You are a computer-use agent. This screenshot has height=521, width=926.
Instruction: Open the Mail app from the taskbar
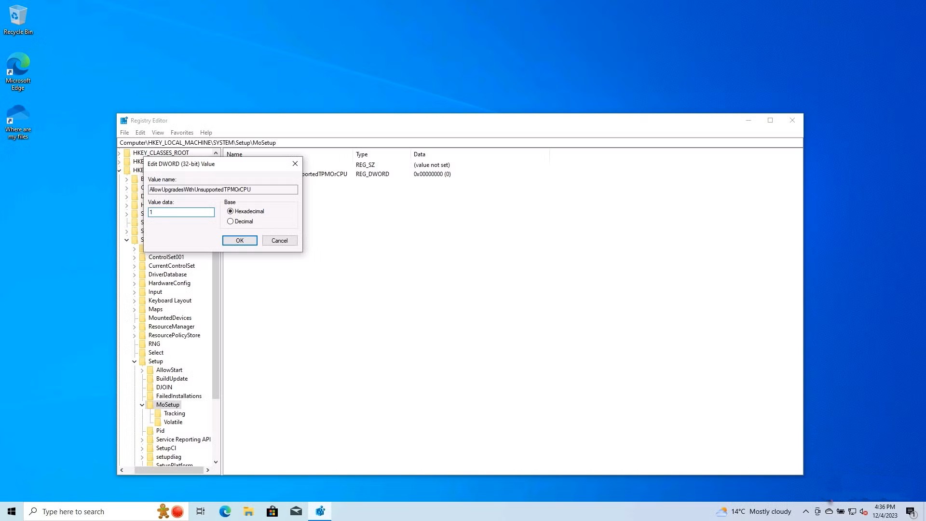point(296,511)
